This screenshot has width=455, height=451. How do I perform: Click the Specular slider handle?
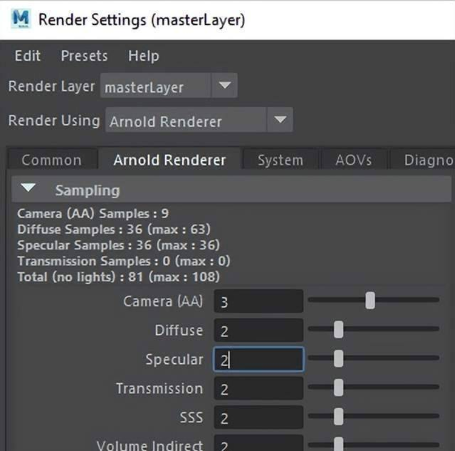pos(338,359)
